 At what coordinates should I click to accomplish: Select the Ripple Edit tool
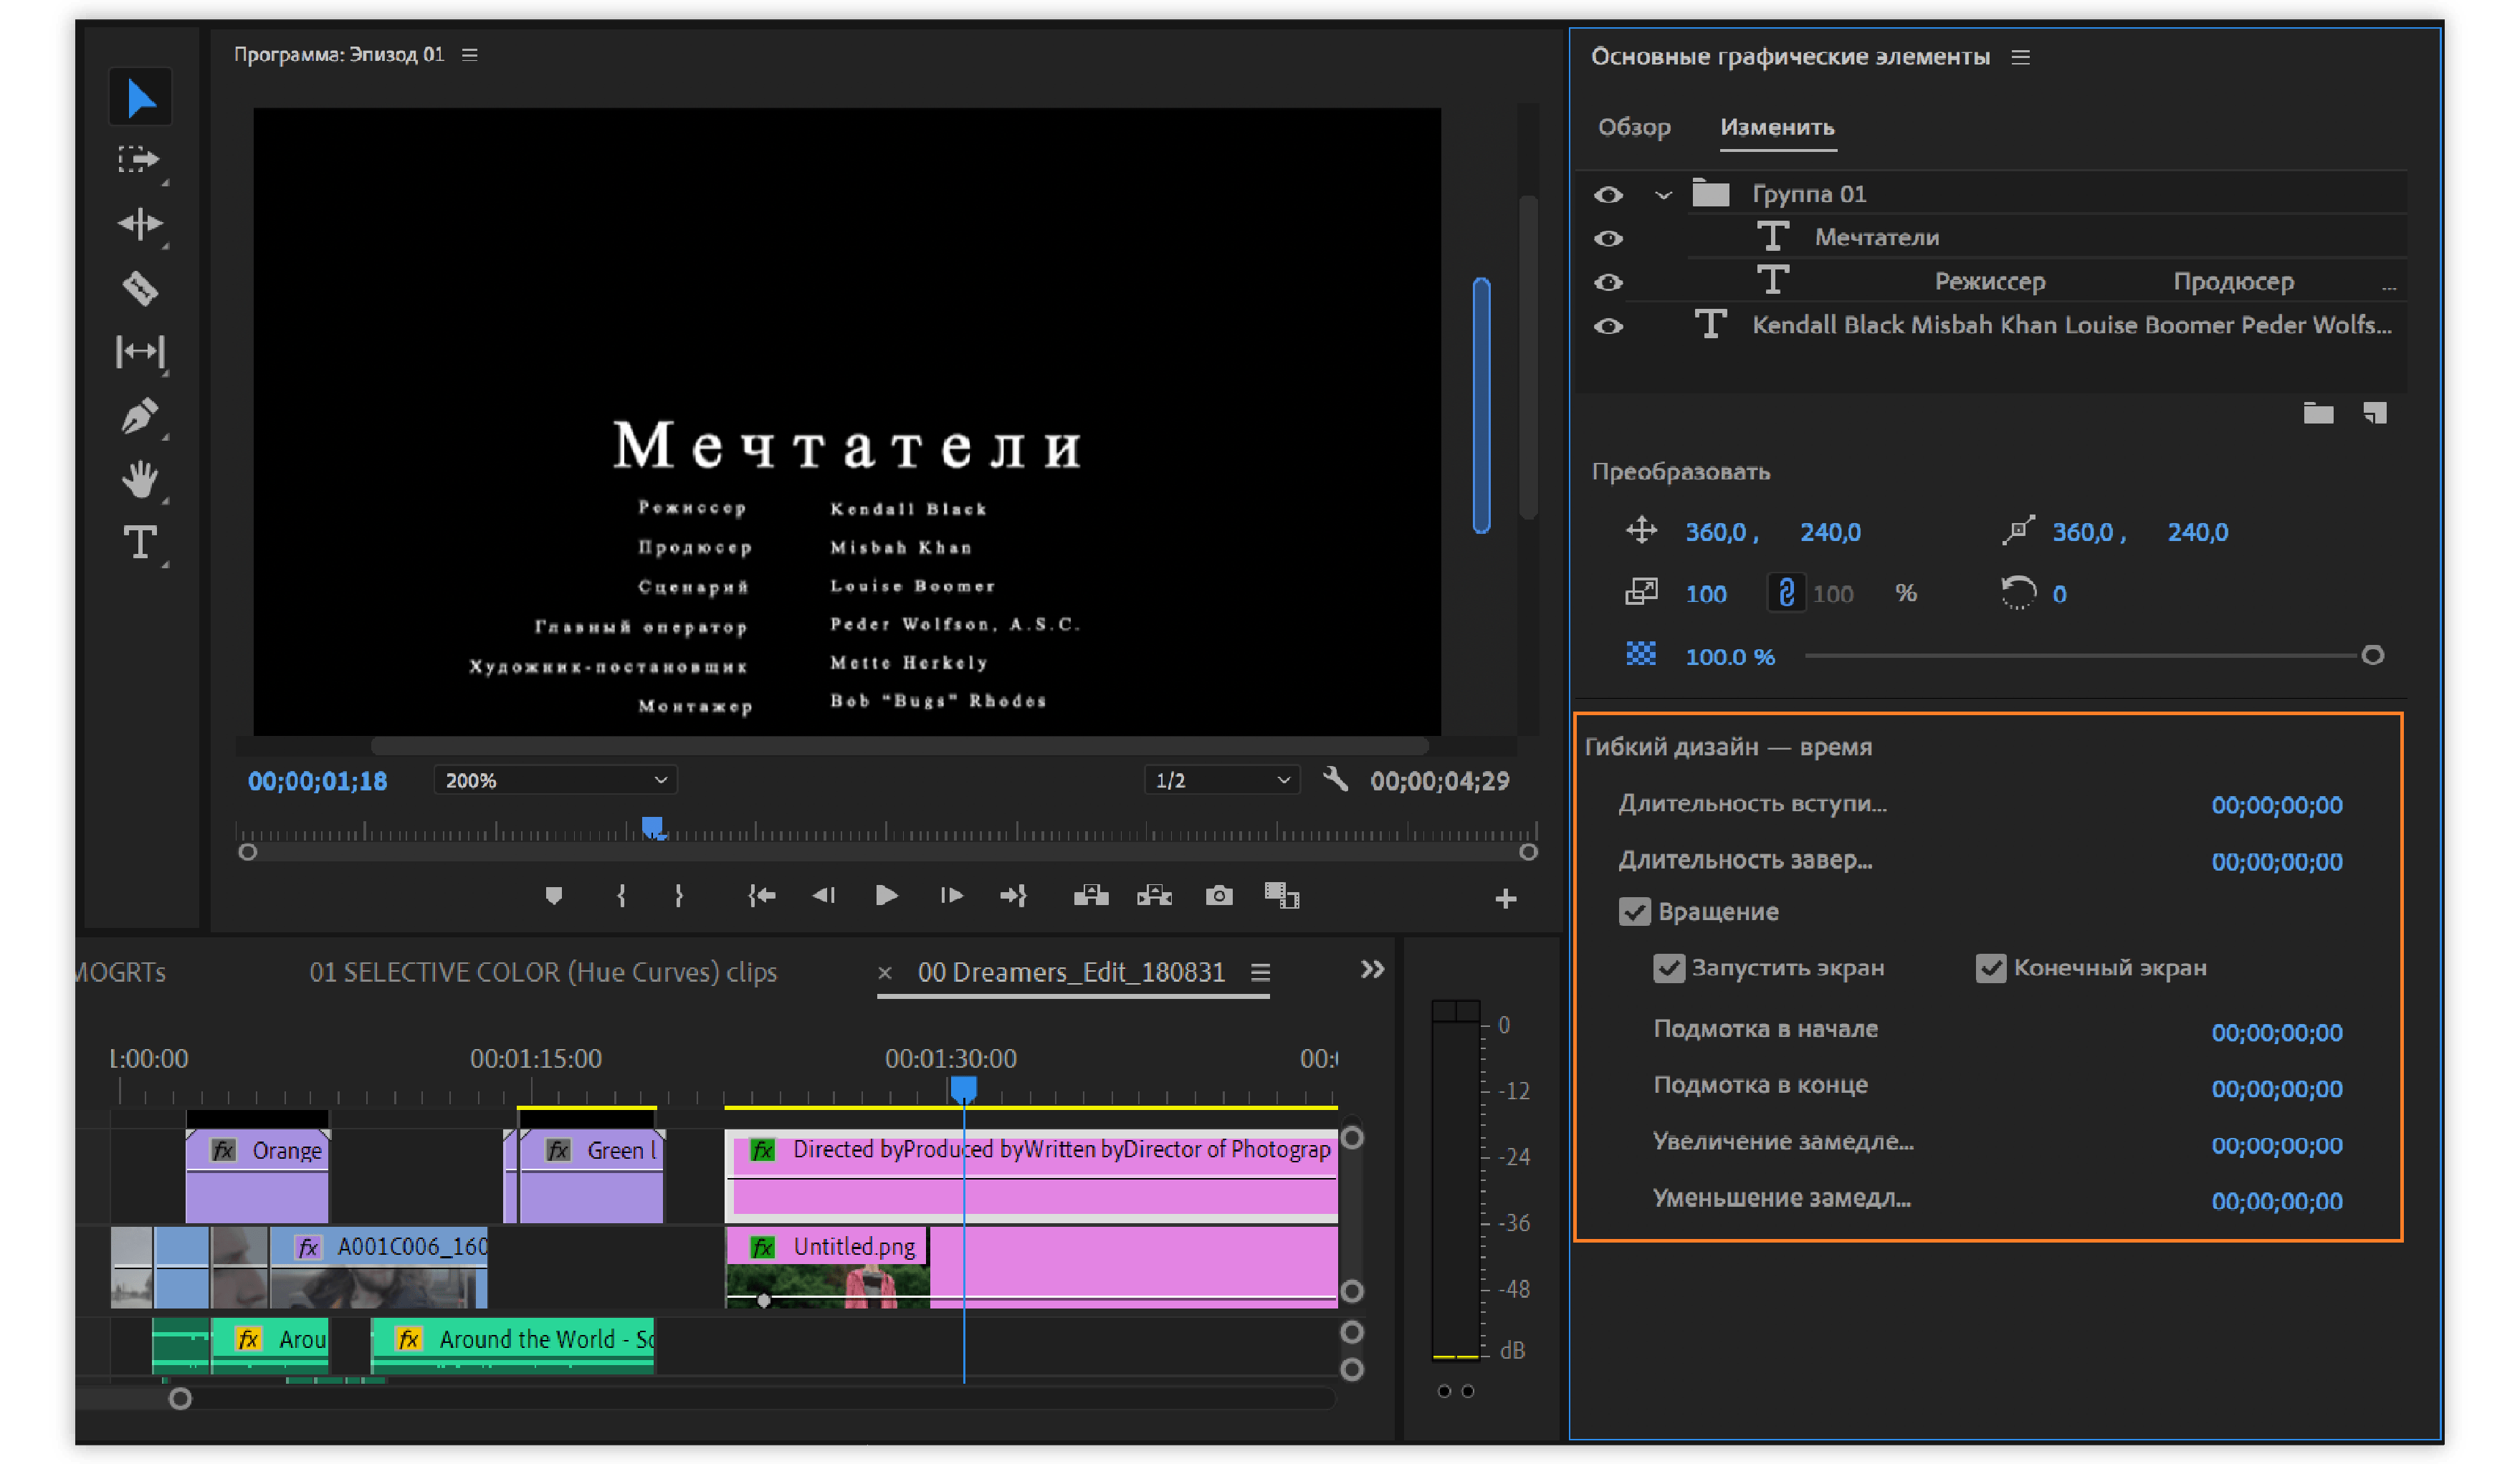point(140,223)
